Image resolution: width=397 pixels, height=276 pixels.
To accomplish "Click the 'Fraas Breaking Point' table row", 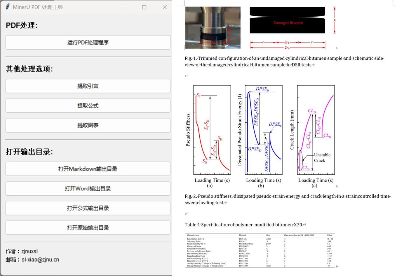I will [x=260, y=256].
